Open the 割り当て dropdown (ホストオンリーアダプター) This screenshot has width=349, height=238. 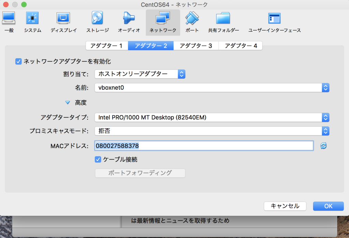[140, 74]
